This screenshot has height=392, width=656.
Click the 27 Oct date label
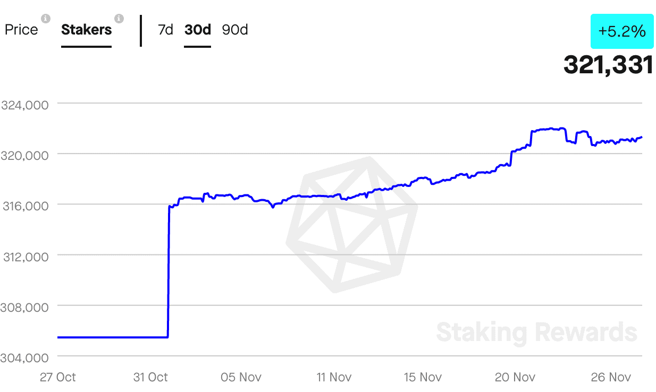click(x=58, y=378)
